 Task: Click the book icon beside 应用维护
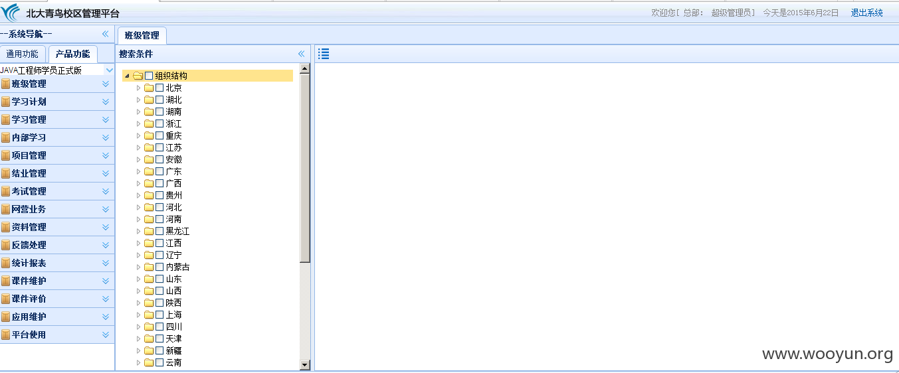(6, 317)
